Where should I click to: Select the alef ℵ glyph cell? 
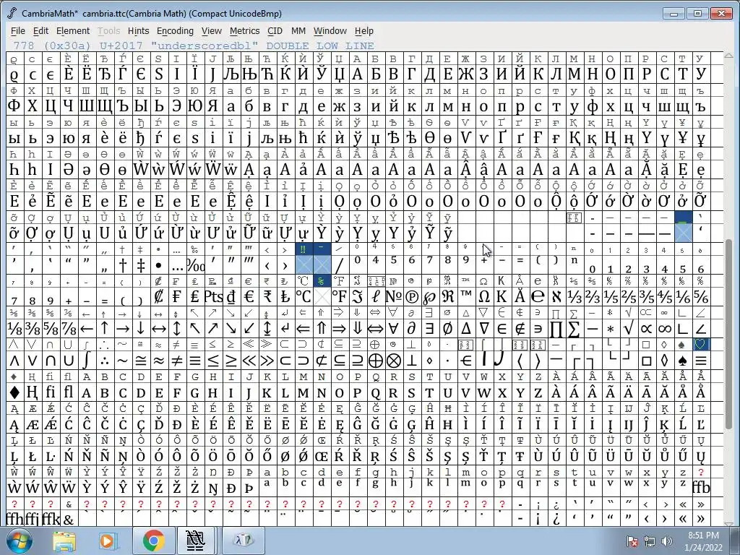tap(556, 297)
